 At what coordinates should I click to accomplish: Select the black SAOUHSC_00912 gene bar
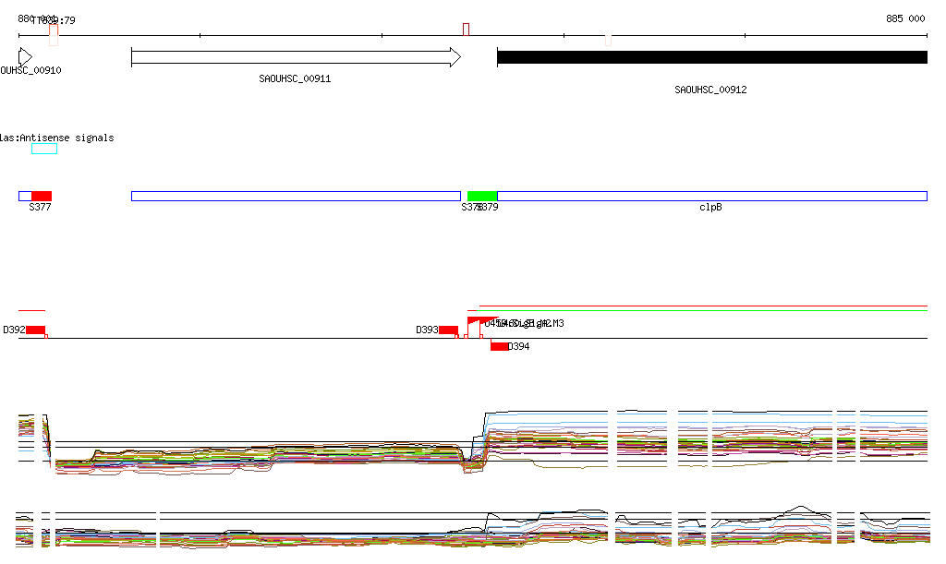(x=711, y=57)
